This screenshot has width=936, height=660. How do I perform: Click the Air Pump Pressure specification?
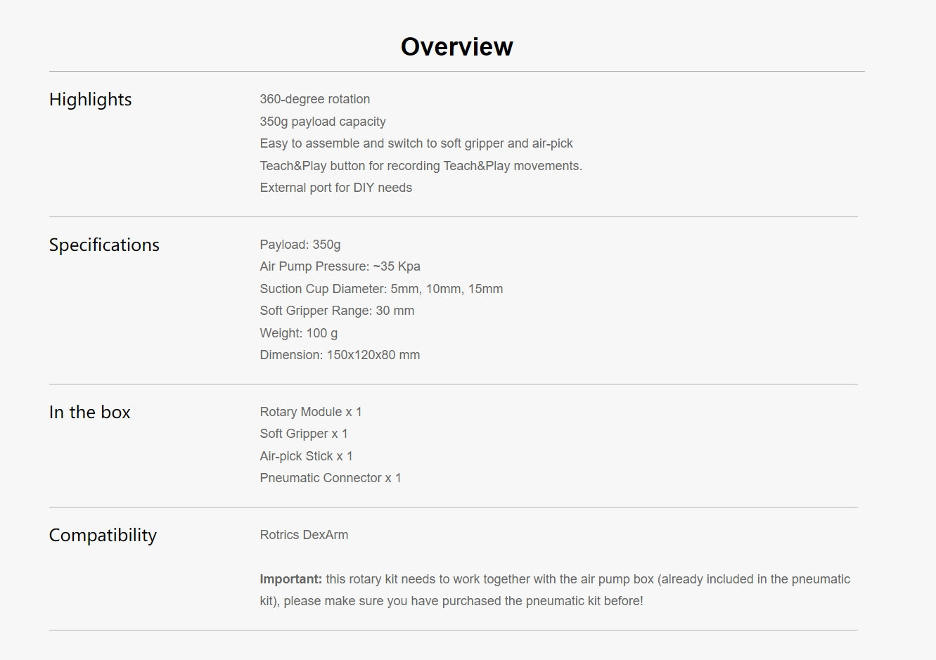(x=340, y=266)
